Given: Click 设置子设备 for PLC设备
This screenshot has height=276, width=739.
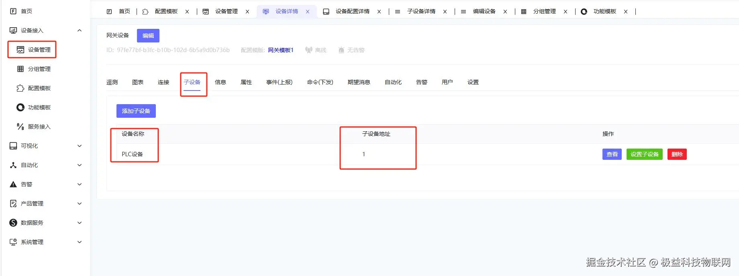Looking at the screenshot, I should 645,154.
